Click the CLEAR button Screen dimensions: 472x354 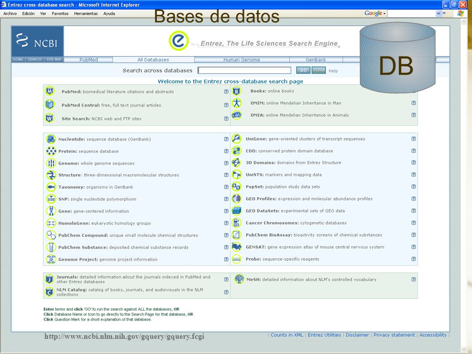click(x=319, y=70)
